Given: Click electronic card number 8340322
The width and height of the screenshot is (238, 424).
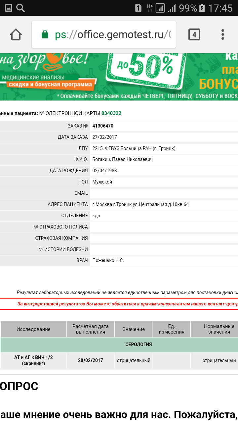Looking at the screenshot, I should click(111, 113).
